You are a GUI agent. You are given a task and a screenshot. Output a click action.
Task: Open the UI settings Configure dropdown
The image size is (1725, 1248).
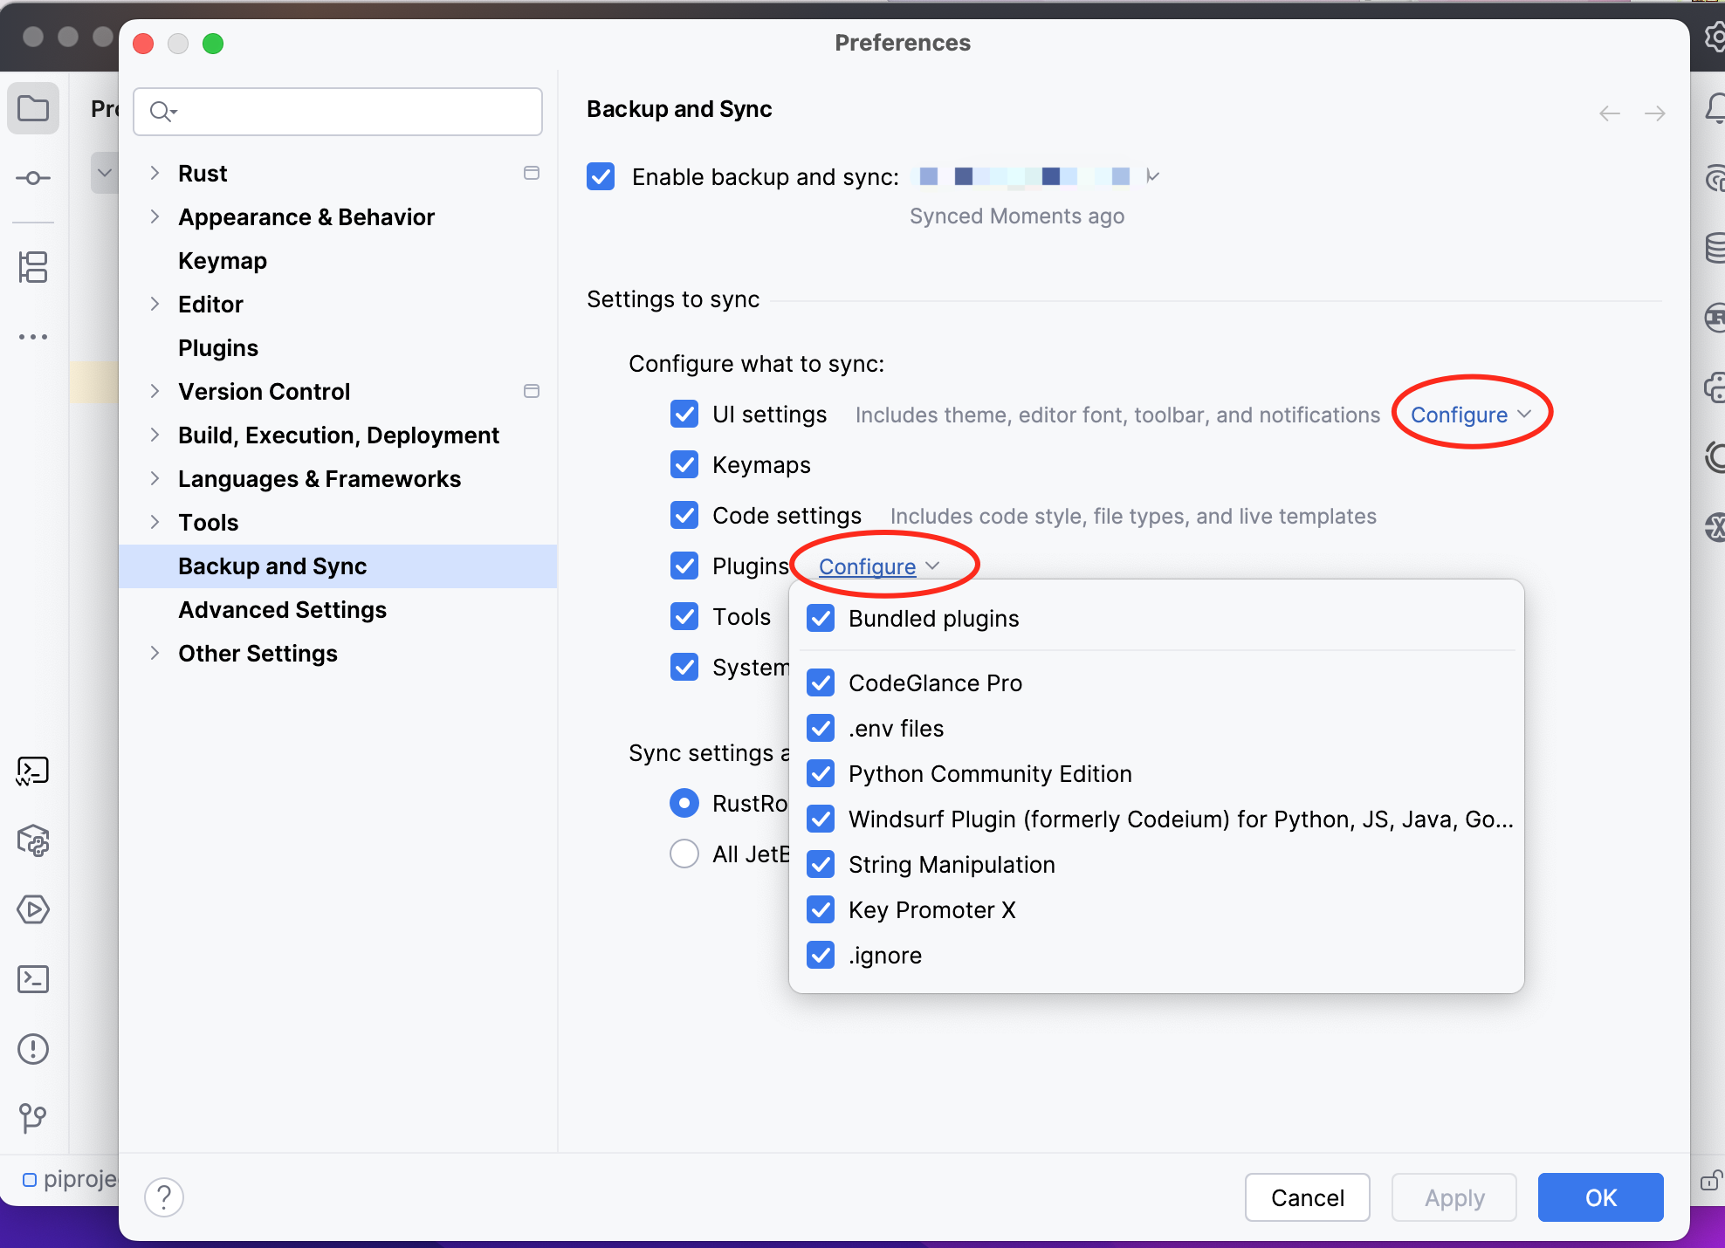1471,415
